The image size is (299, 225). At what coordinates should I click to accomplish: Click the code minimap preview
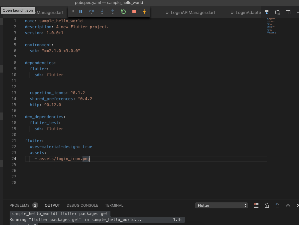click(x=272, y=26)
